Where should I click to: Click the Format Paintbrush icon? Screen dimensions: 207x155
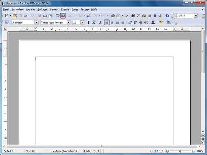pos(89,16)
